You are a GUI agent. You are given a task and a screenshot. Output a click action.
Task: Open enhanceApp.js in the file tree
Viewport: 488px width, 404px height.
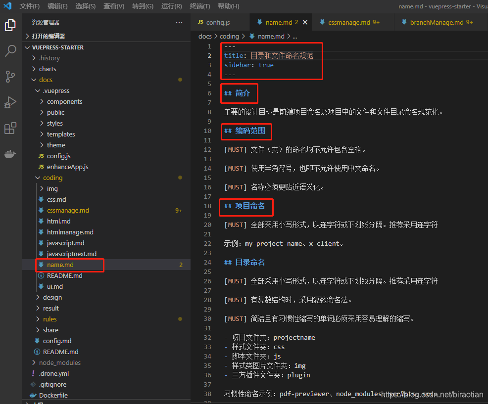click(x=106, y=167)
